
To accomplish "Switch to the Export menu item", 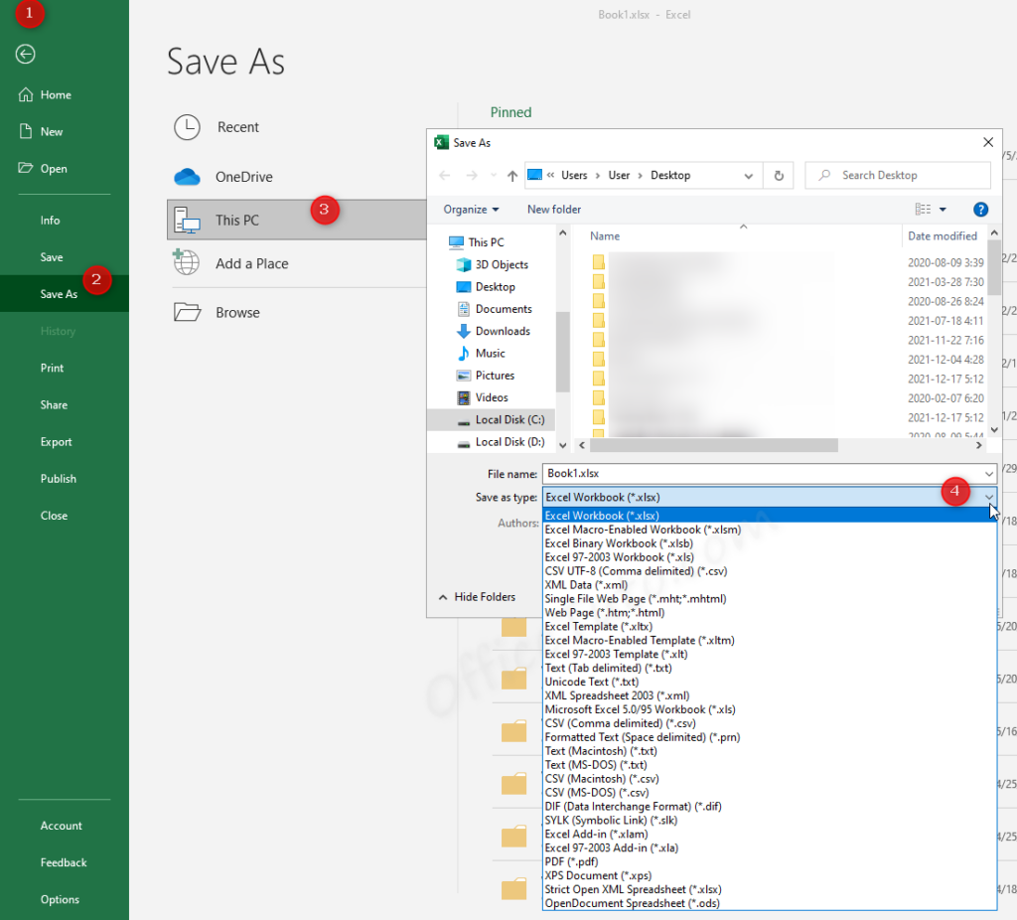I will click(58, 441).
